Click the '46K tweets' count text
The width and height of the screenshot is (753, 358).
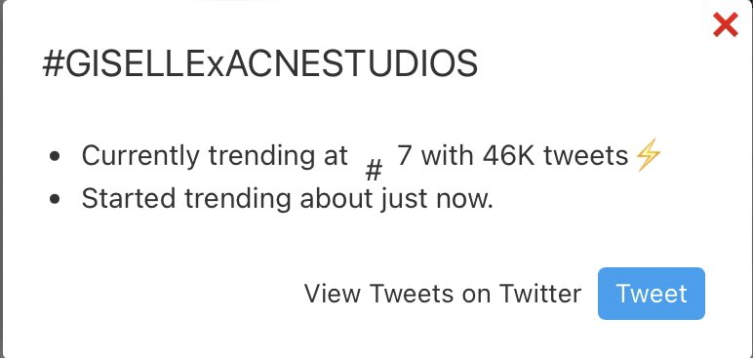556,156
